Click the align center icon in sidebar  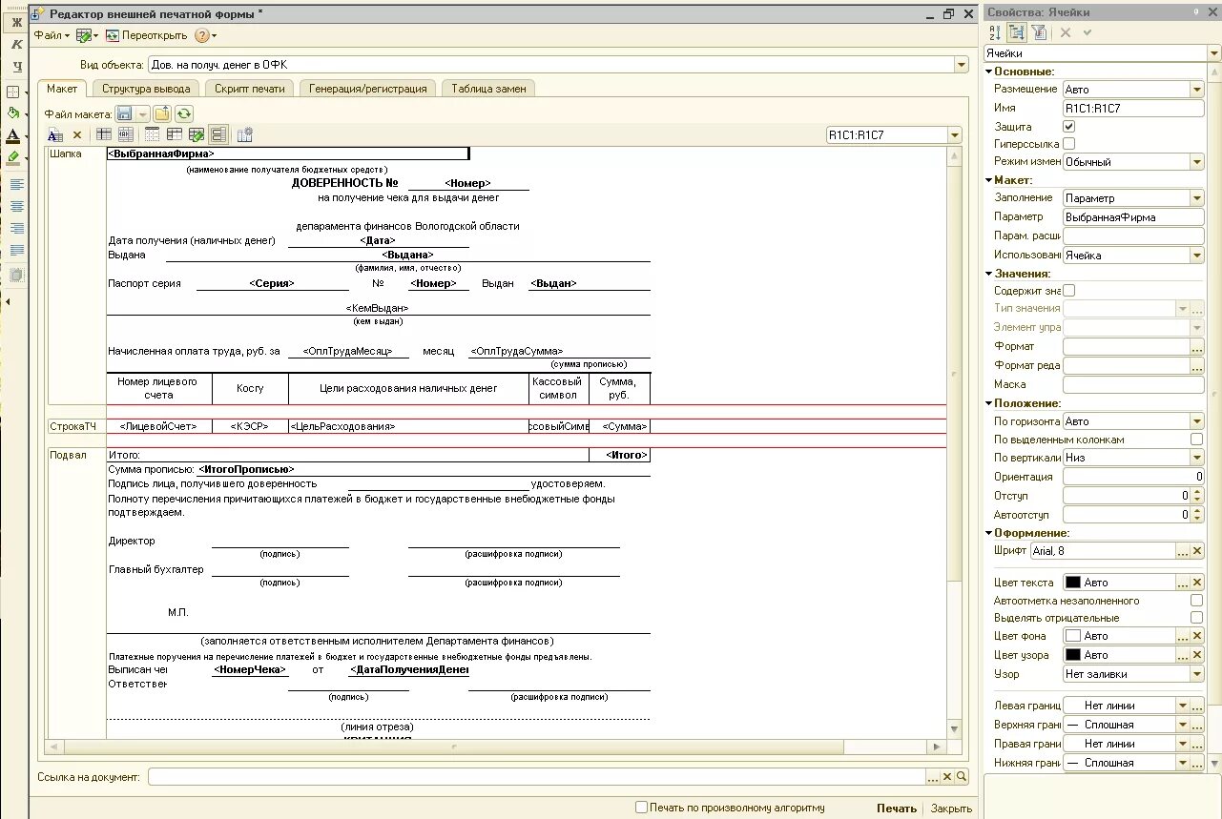click(x=16, y=206)
